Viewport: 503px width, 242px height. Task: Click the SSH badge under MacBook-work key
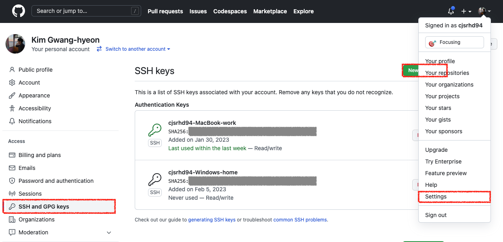click(155, 143)
